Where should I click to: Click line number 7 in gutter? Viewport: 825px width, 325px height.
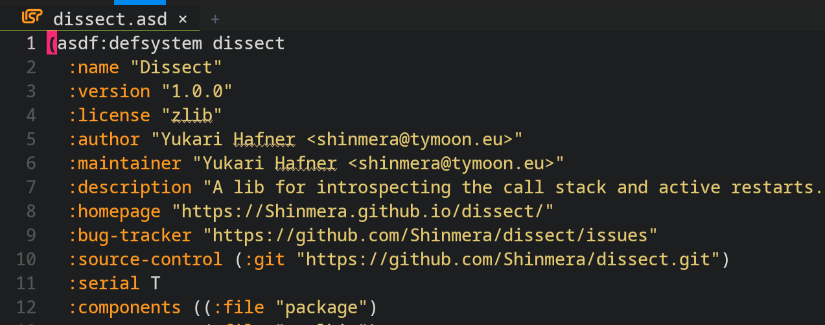coord(30,187)
